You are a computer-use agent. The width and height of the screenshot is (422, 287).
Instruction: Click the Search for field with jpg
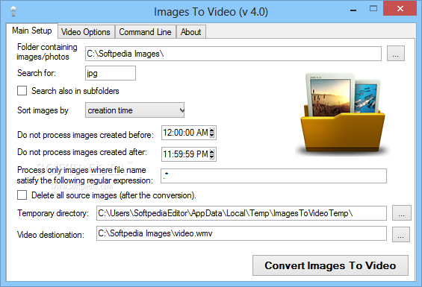111,73
